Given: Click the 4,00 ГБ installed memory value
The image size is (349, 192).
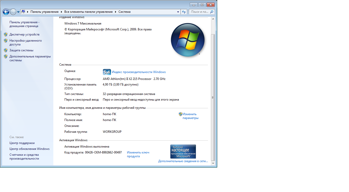Looking at the screenshot, I should click(x=121, y=85).
